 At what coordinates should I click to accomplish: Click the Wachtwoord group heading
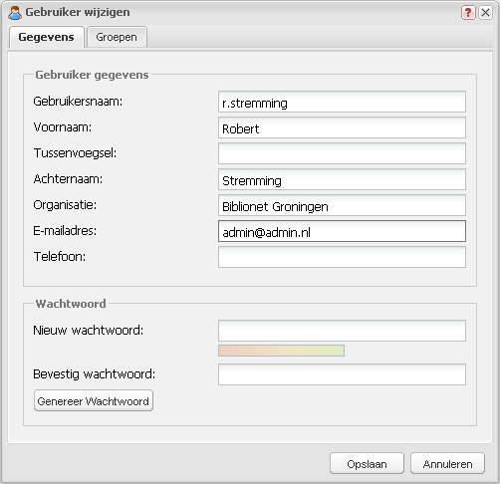(71, 304)
